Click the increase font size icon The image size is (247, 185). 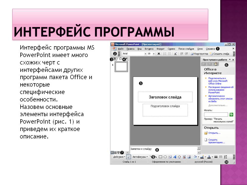[x=175, y=54]
